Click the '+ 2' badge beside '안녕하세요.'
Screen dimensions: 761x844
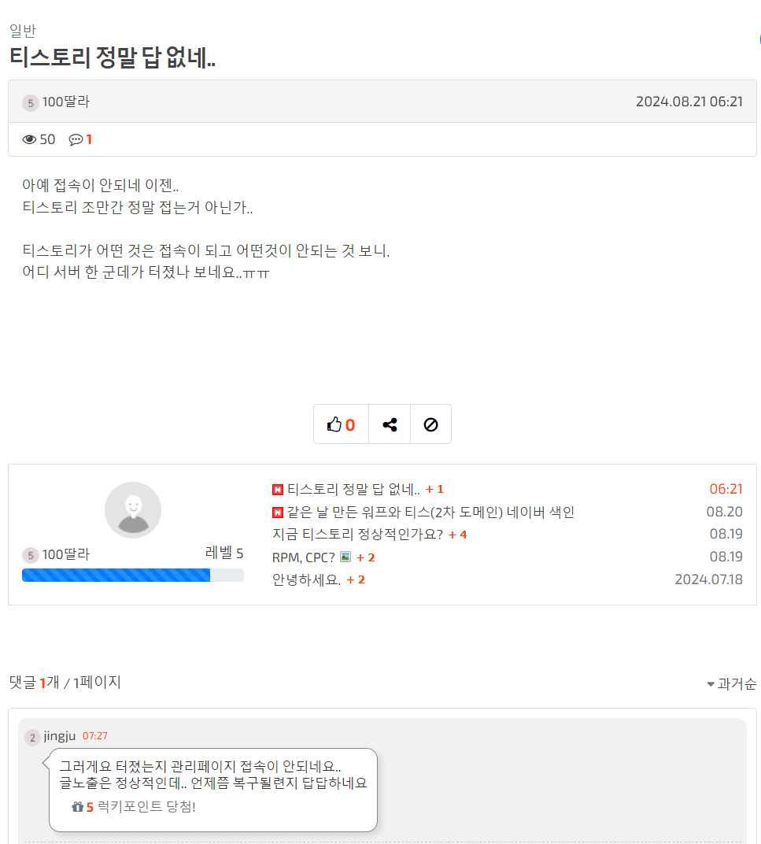[356, 580]
